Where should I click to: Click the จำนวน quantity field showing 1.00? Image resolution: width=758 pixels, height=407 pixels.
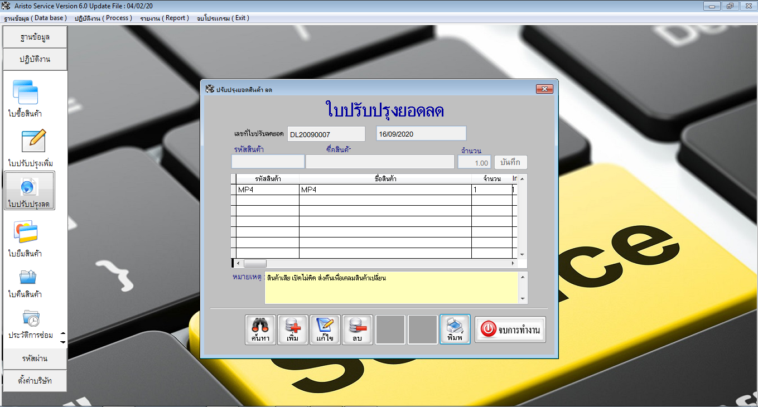pos(474,162)
